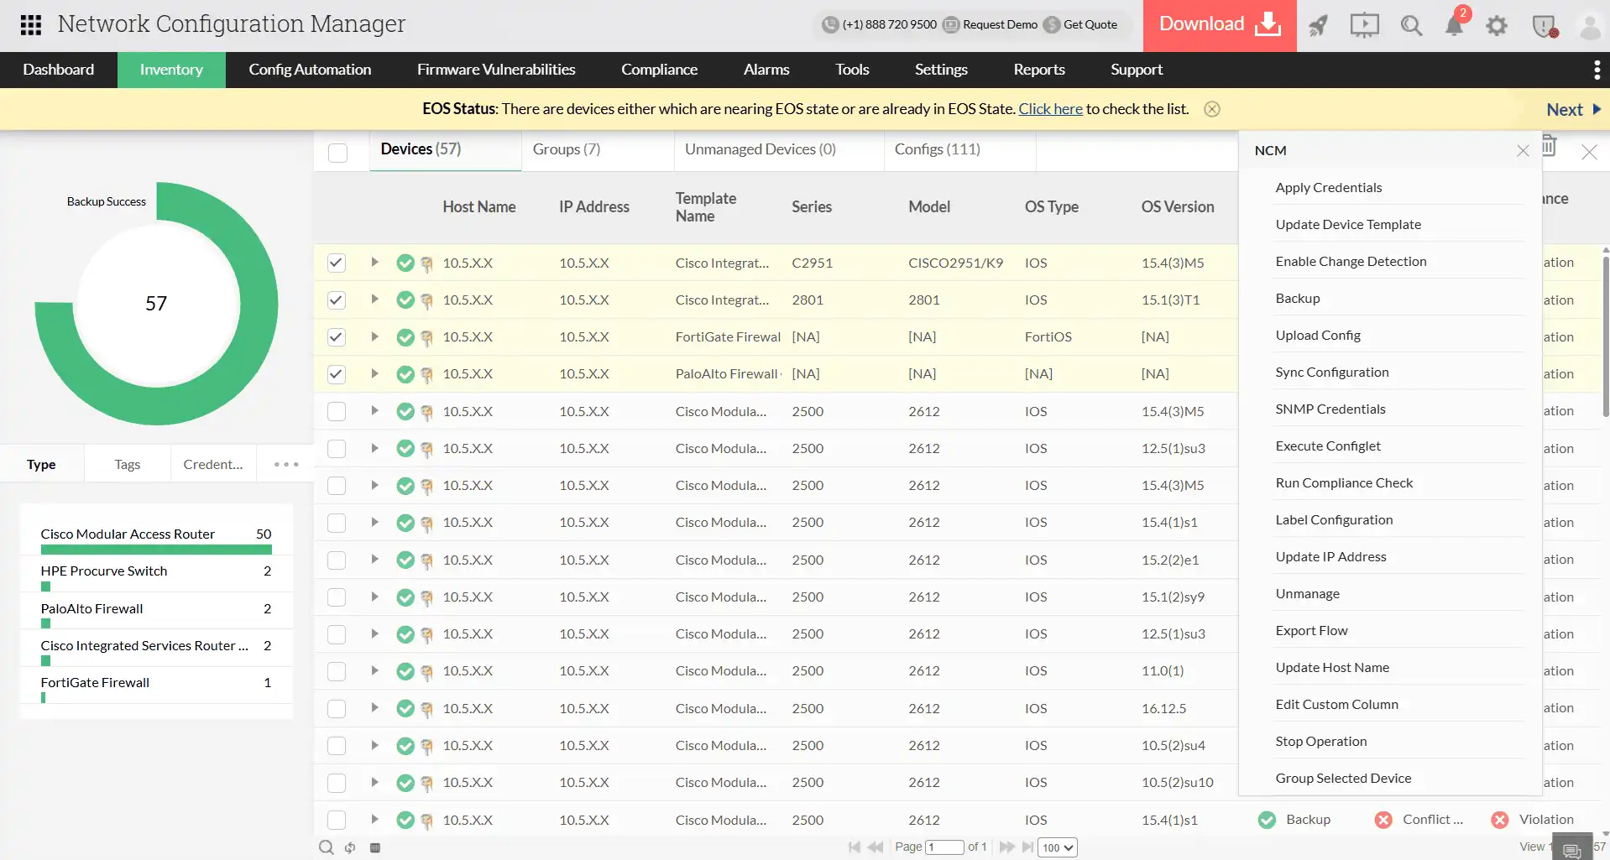The height and width of the screenshot is (860, 1610).
Task: Click the trash delete icon
Action: (x=1550, y=145)
